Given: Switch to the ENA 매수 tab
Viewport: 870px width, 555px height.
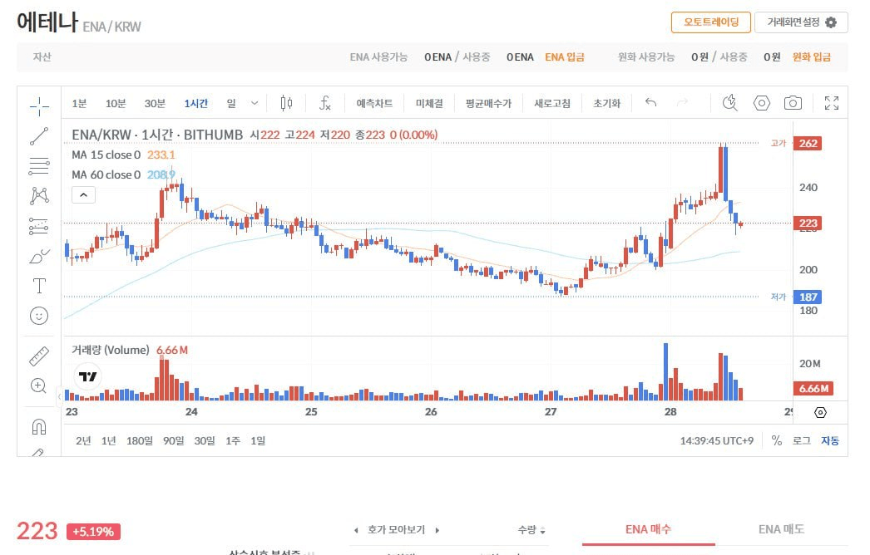Looking at the screenshot, I should pyautogui.click(x=648, y=529).
